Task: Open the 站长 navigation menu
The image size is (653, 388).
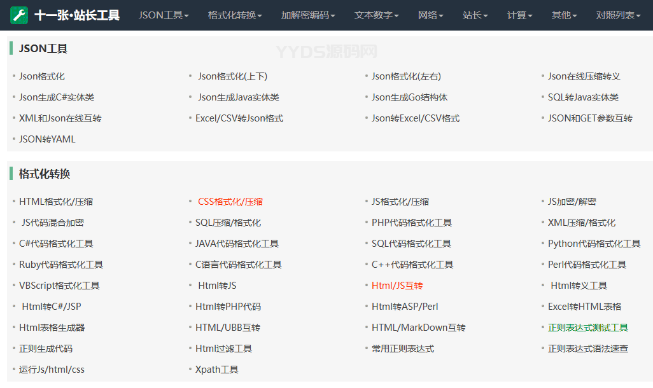Action: point(475,15)
